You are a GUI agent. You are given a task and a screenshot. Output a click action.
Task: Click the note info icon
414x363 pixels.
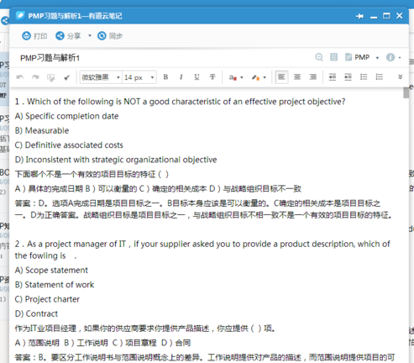pos(390,57)
